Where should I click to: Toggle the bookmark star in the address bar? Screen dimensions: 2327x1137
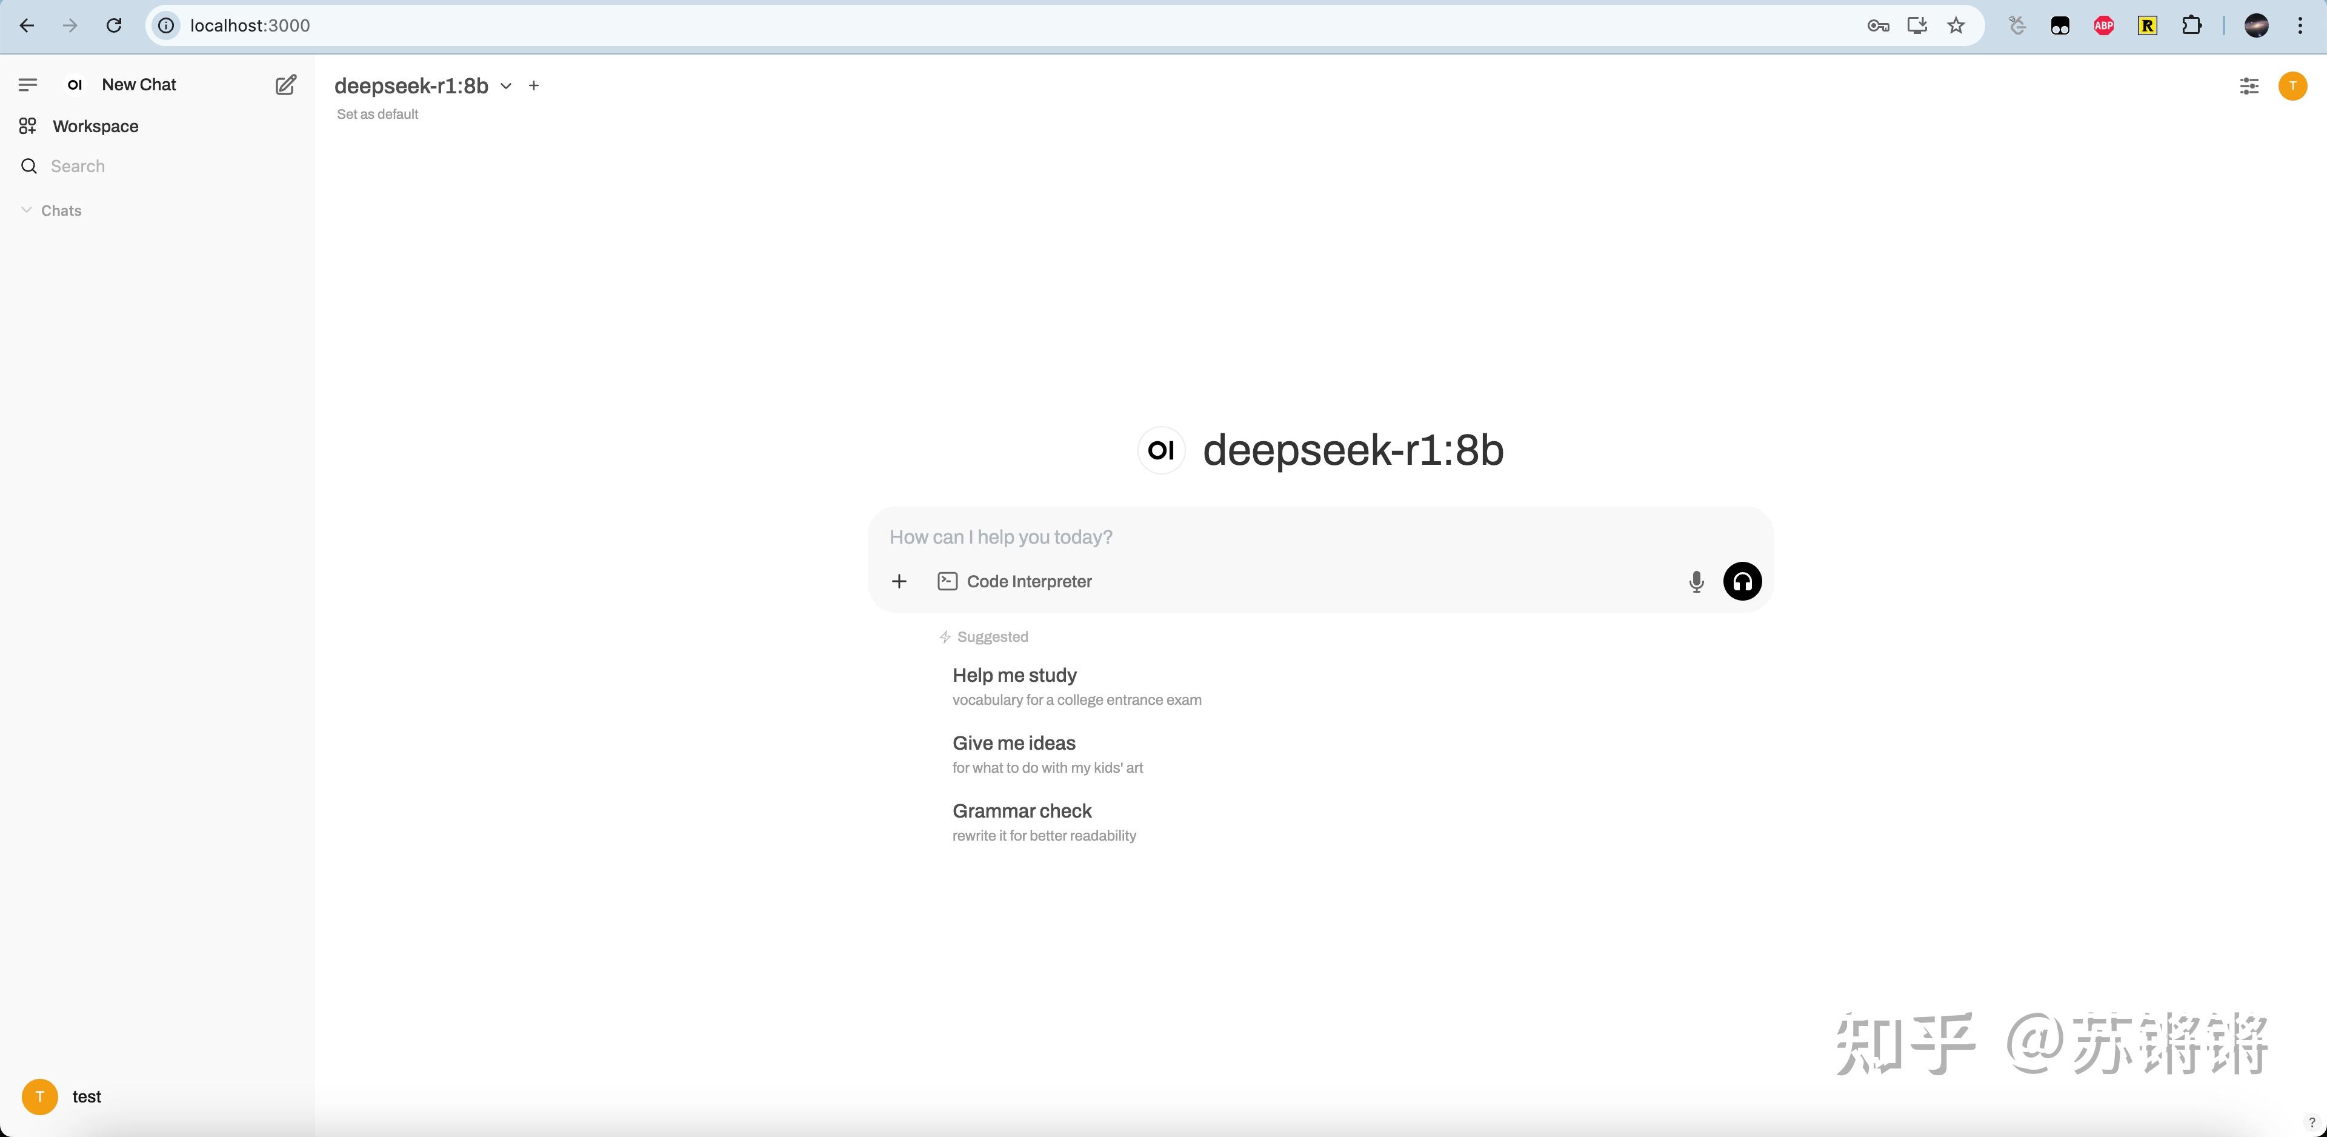tap(1957, 25)
